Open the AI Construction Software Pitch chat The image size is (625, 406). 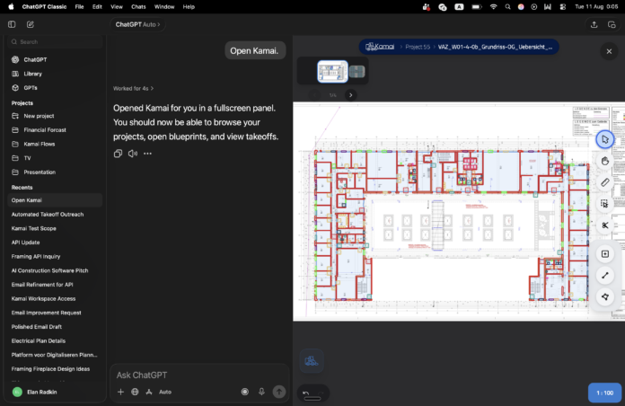(x=55, y=270)
